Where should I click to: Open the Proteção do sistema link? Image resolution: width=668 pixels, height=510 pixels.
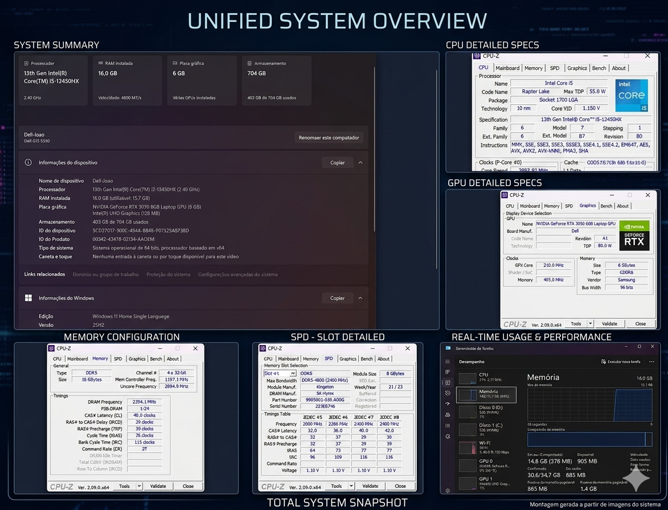coord(168,274)
